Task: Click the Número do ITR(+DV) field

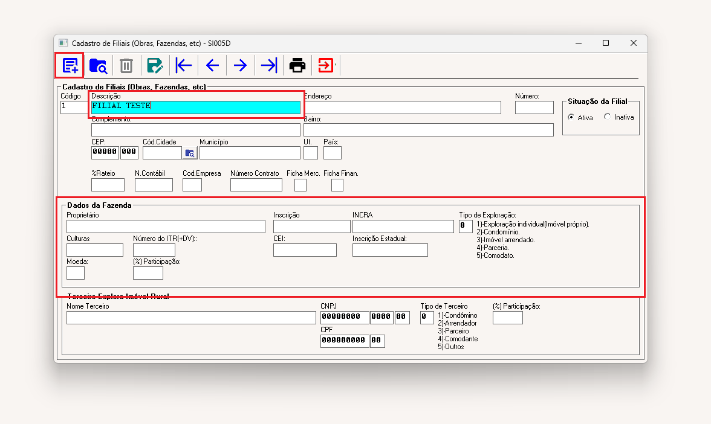Action: tap(154, 250)
